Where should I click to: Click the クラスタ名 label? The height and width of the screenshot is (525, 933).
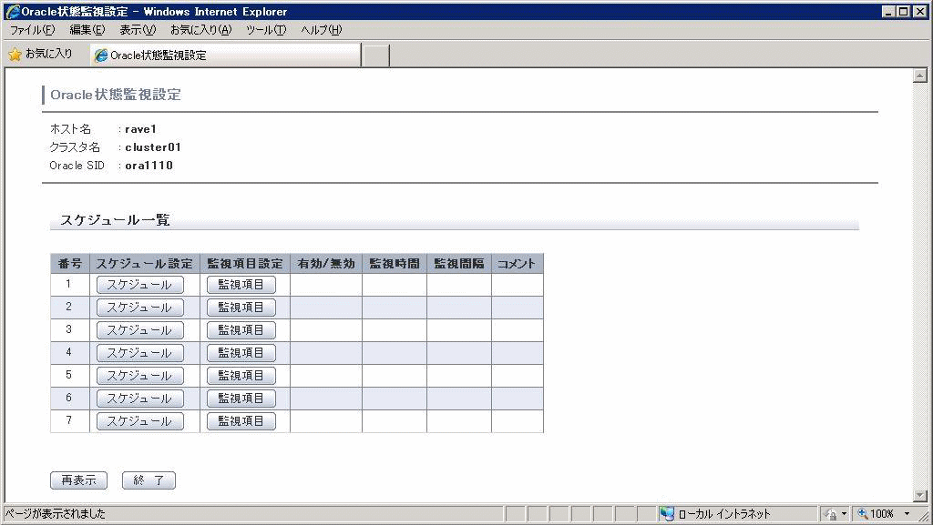(x=75, y=147)
